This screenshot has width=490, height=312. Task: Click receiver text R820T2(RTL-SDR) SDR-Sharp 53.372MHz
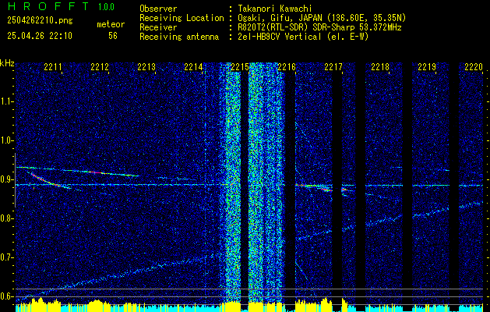(x=319, y=27)
